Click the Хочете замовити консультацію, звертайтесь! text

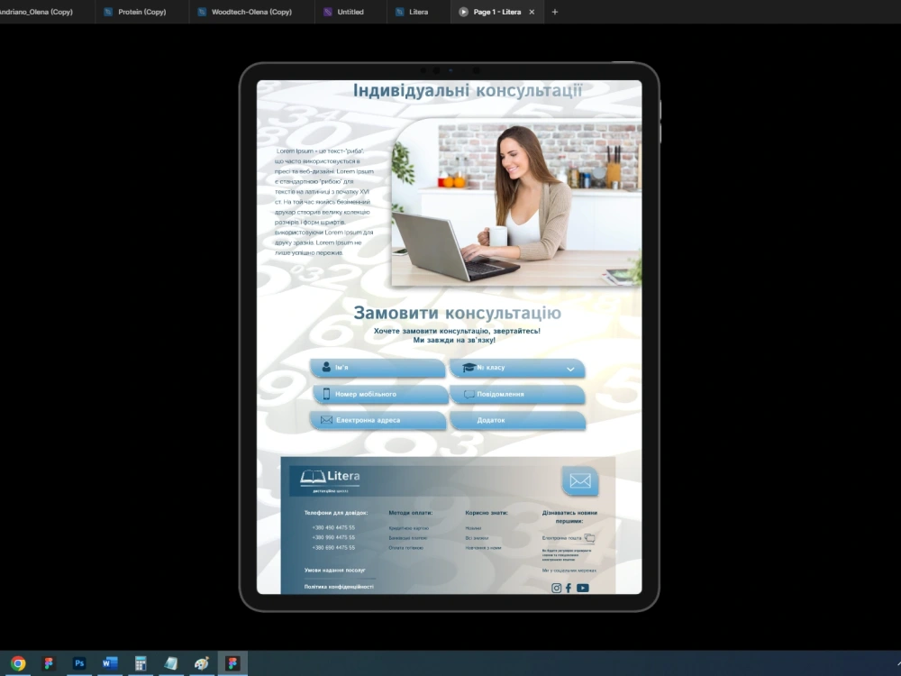point(457,331)
